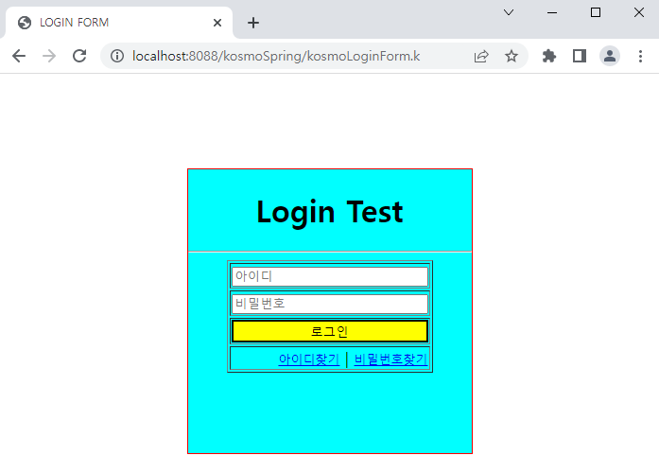
Task: Go back to the previous page
Action: (19, 56)
